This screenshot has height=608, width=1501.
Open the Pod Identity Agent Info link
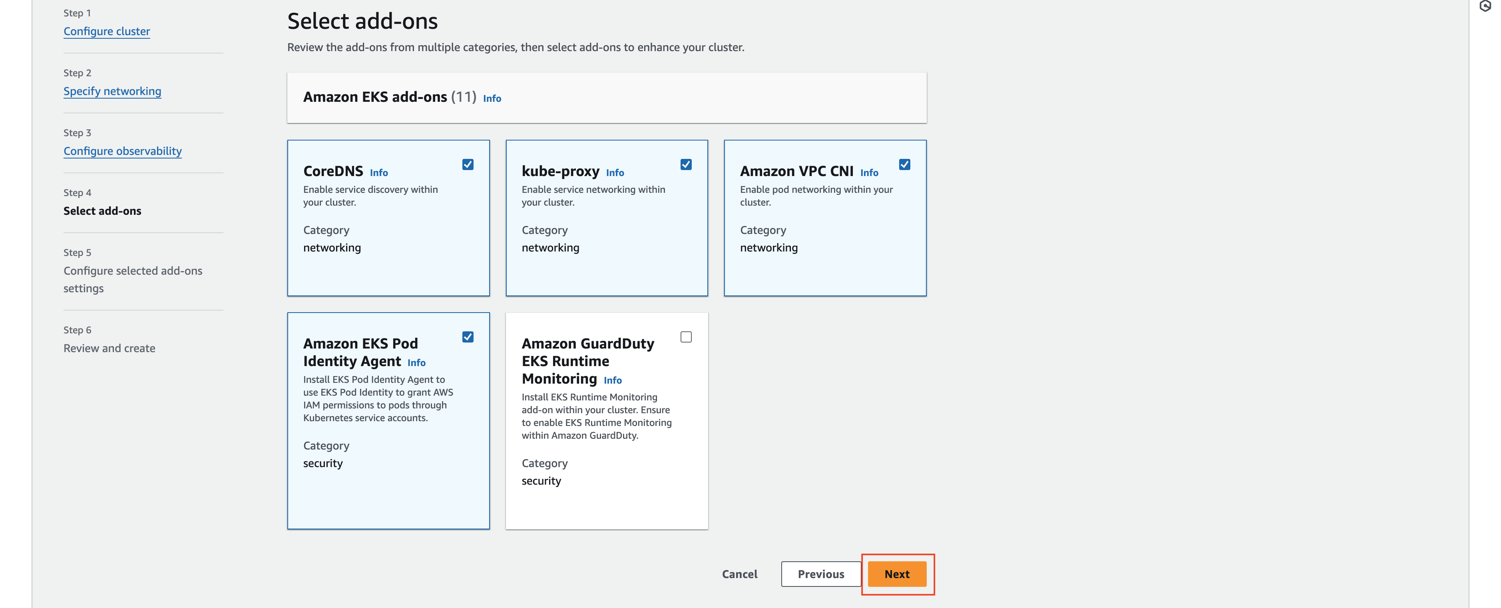(417, 362)
